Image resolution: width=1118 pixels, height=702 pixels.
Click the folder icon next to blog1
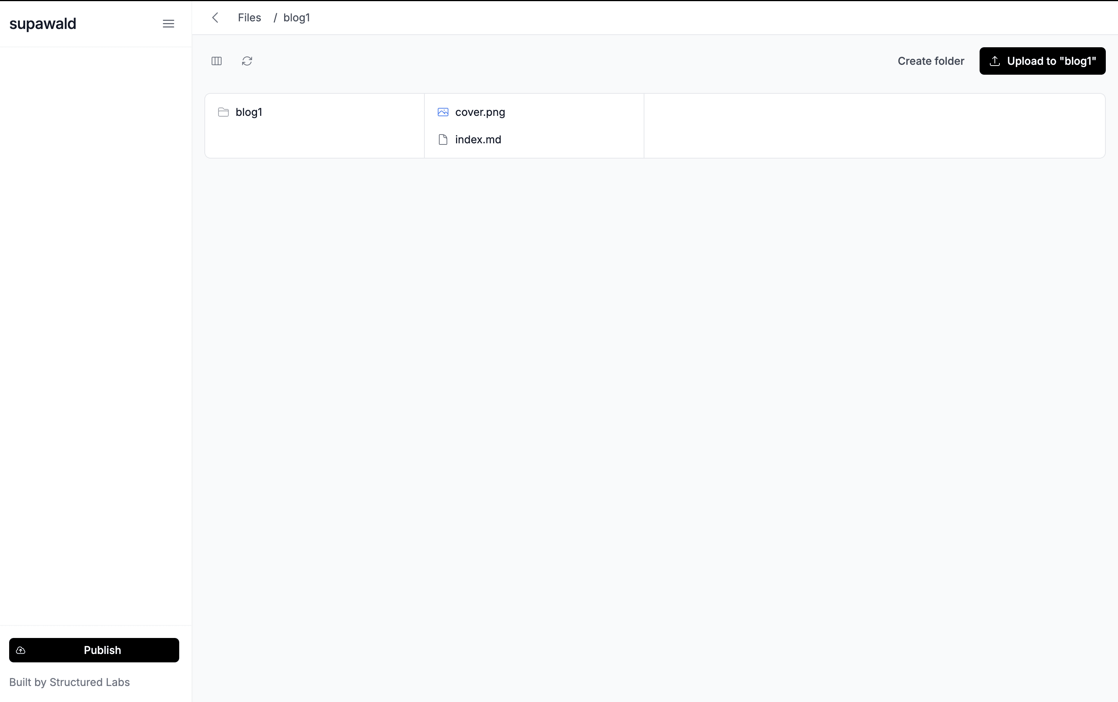[223, 112]
